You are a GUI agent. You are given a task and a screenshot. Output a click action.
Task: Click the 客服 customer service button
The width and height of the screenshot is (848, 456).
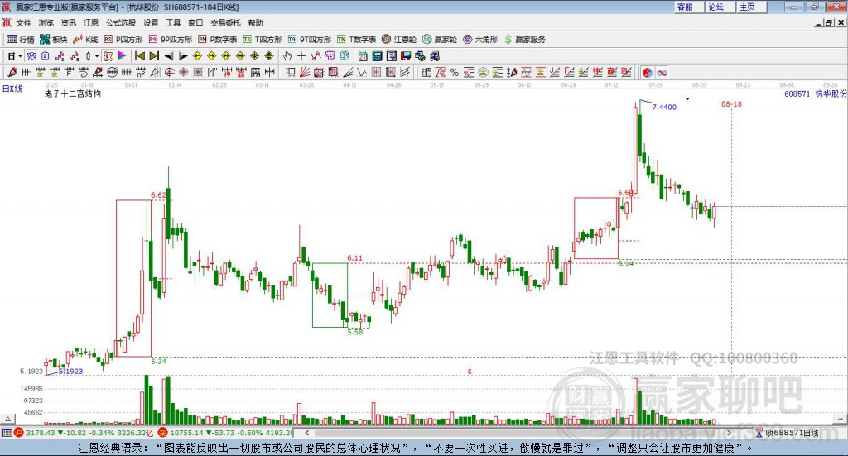688,7
